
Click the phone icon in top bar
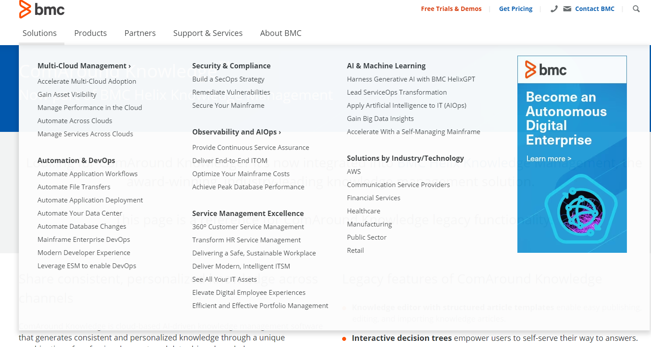pos(554,9)
